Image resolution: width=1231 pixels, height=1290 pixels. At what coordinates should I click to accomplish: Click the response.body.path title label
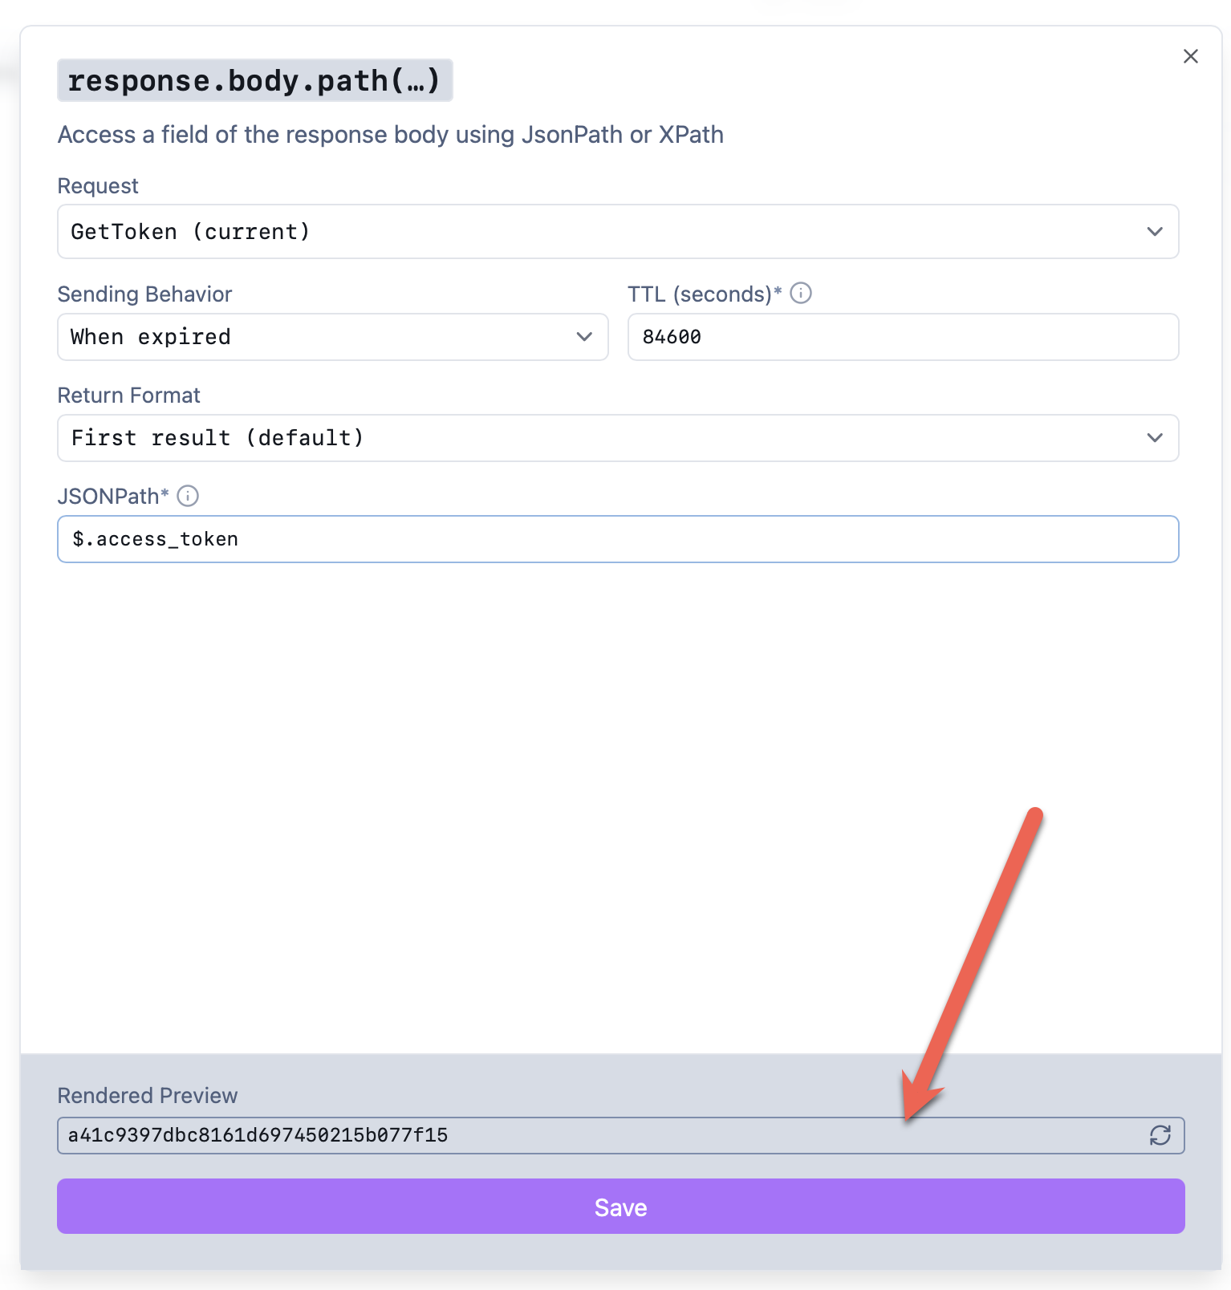click(254, 80)
